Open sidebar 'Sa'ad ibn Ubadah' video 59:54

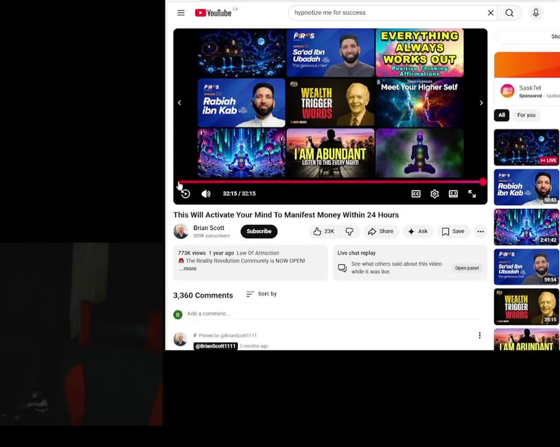[x=527, y=267]
